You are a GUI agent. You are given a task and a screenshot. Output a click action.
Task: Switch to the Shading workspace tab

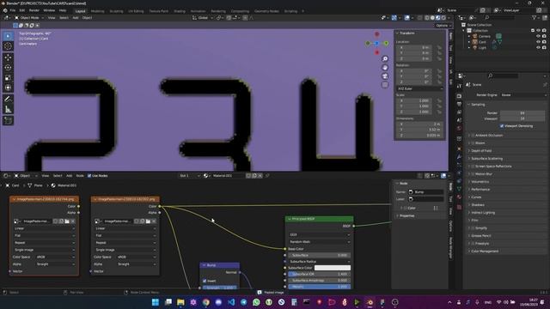pyautogui.click(x=180, y=11)
